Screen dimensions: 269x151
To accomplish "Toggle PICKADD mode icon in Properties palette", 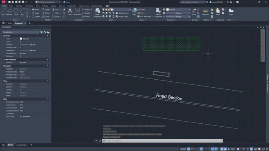I will [x=41, y=32].
